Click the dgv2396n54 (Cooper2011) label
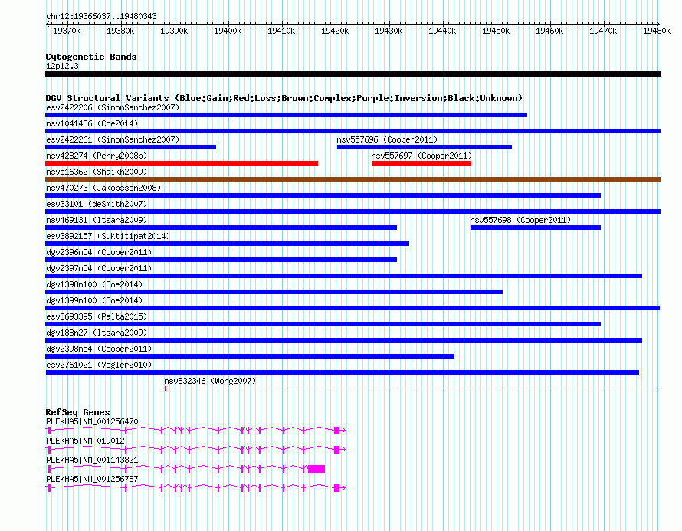The image size is (682, 531). pyautogui.click(x=99, y=252)
